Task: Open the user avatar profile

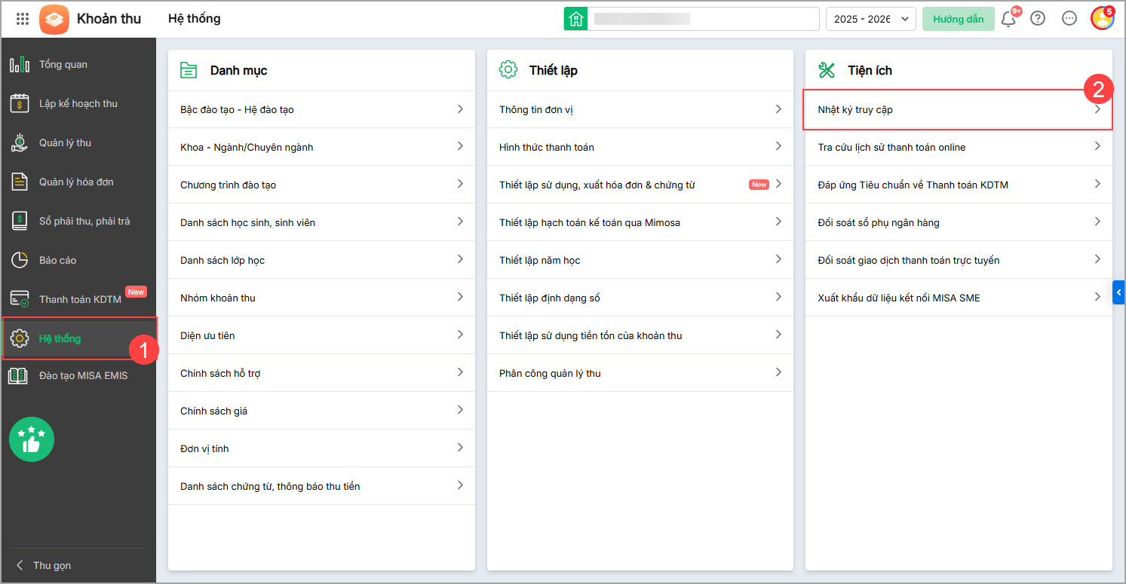Action: tap(1103, 19)
